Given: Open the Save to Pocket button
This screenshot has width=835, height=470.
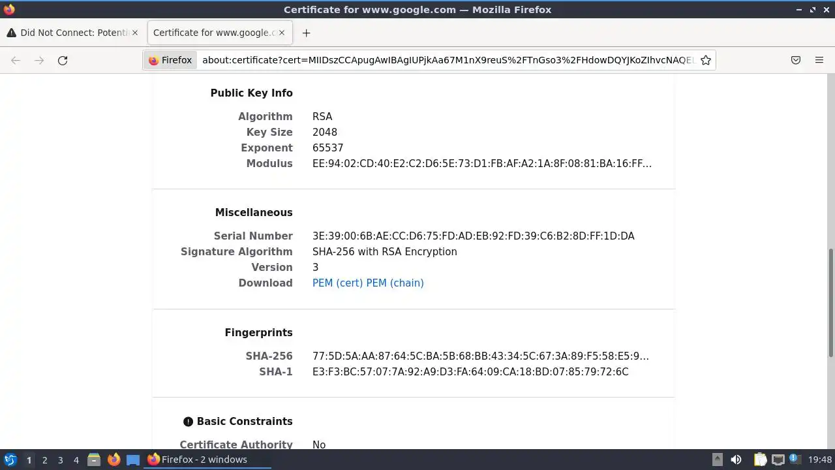Looking at the screenshot, I should 796,60.
